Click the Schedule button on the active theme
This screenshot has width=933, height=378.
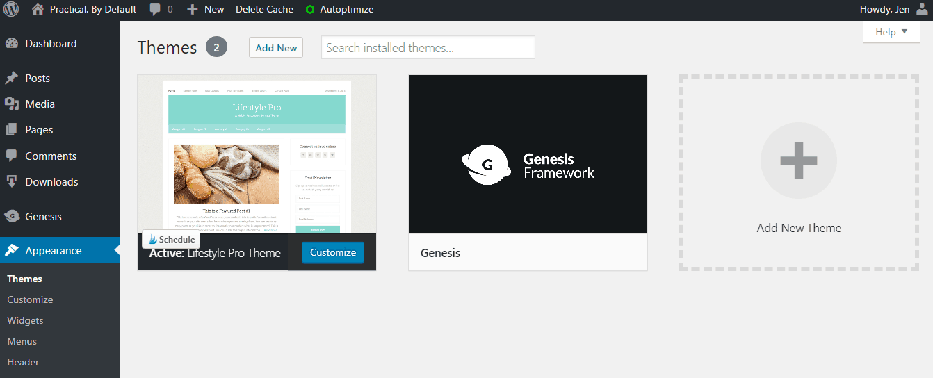tap(171, 239)
